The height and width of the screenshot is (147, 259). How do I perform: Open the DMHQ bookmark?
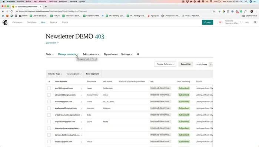click(23, 16)
